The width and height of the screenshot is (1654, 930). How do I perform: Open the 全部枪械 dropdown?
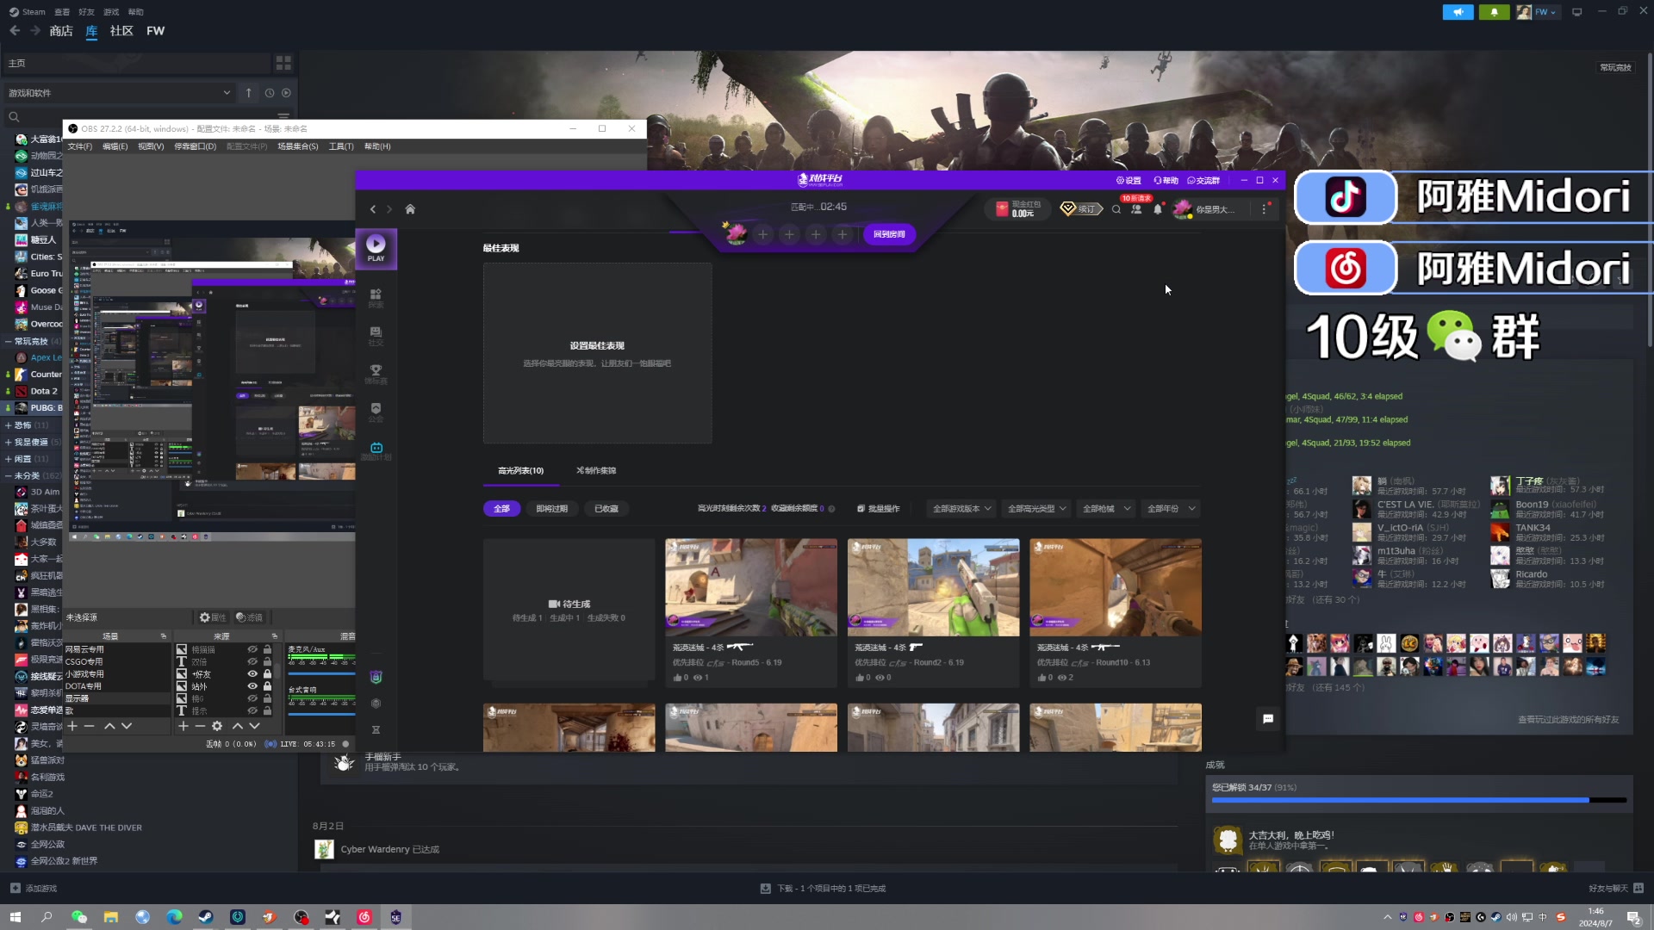1106,509
